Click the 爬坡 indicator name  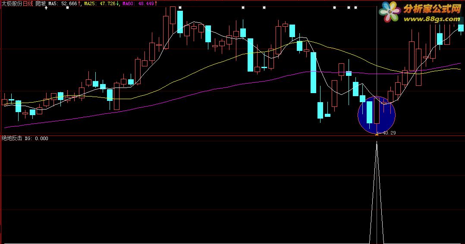(x=41, y=3)
